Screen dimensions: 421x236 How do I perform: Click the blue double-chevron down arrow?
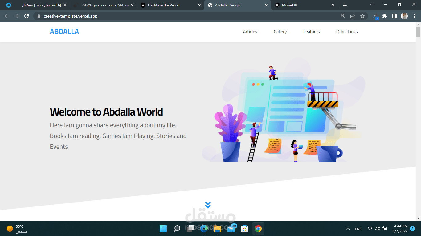pyautogui.click(x=208, y=205)
